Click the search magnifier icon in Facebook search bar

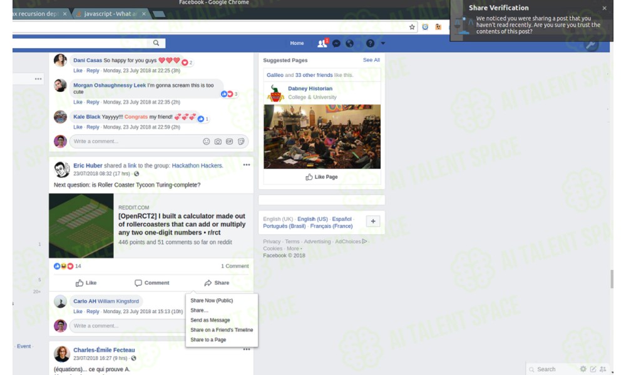156,43
